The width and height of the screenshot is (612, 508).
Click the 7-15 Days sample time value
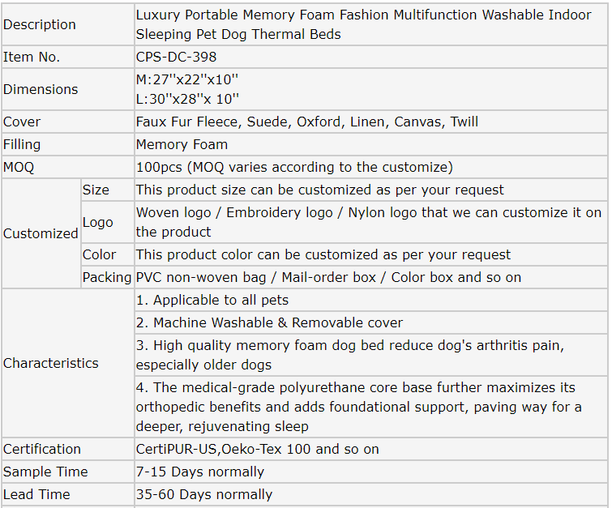(x=199, y=472)
